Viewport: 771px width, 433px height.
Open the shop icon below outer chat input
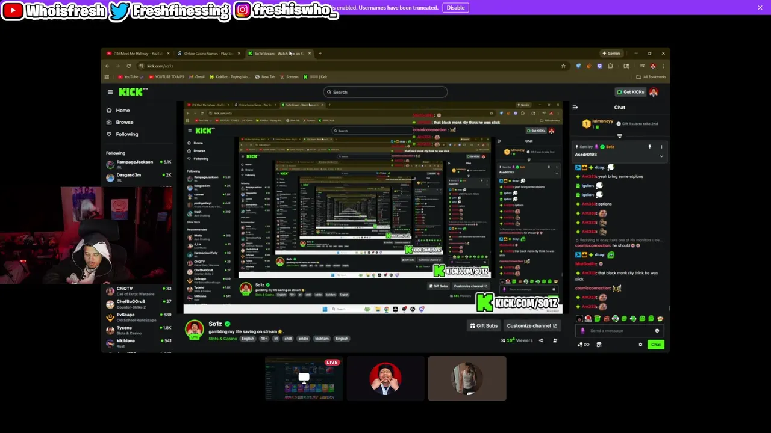tap(599, 345)
